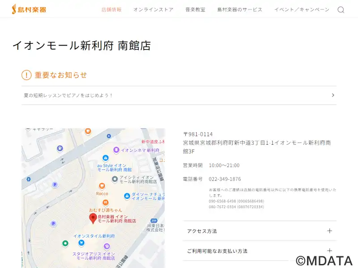Click the おむすび源ちゃん restaurant marker
358x268 pixels.
(x=105, y=202)
